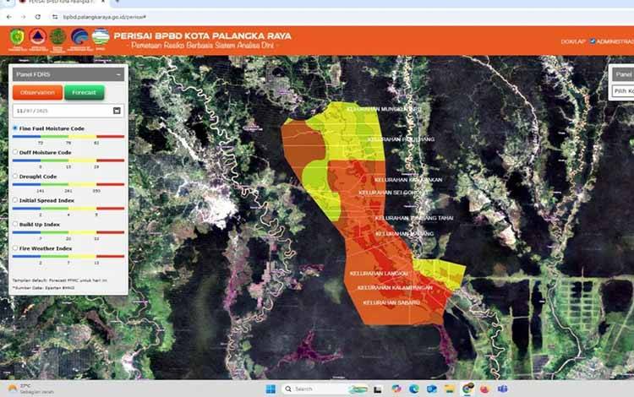The image size is (634, 397).
Task: Reload the page with the refresh icon
Action: pos(37,17)
